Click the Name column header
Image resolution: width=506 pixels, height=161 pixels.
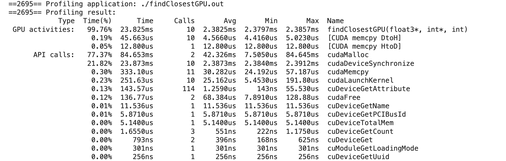click(x=335, y=21)
